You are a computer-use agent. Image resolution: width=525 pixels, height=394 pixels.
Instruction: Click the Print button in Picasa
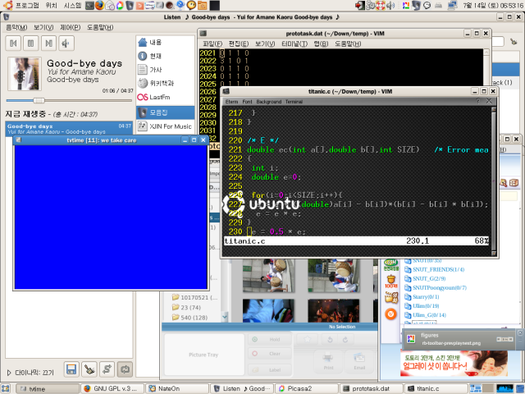point(328,362)
